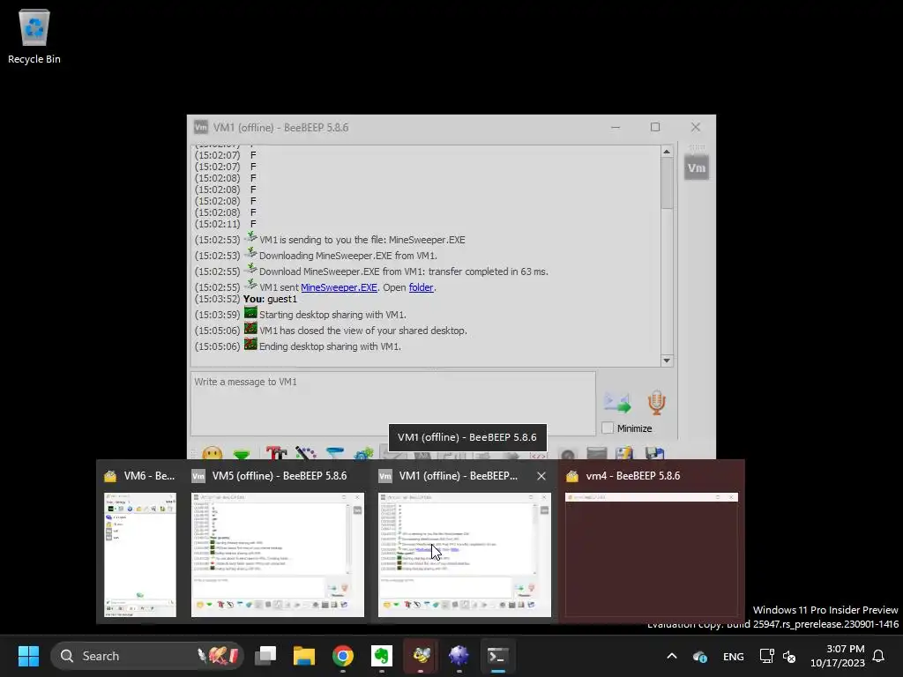This screenshot has width=903, height=677.
Task: Open the Windows Start menu
Action: click(x=28, y=656)
